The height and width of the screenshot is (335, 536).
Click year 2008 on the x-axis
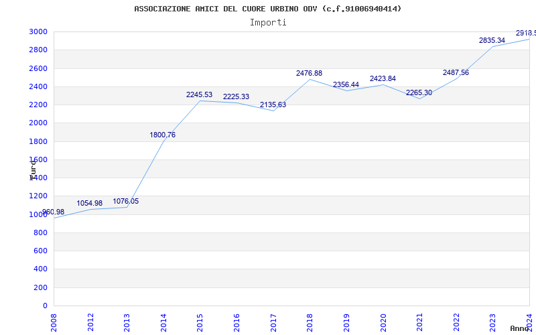pos(54,321)
